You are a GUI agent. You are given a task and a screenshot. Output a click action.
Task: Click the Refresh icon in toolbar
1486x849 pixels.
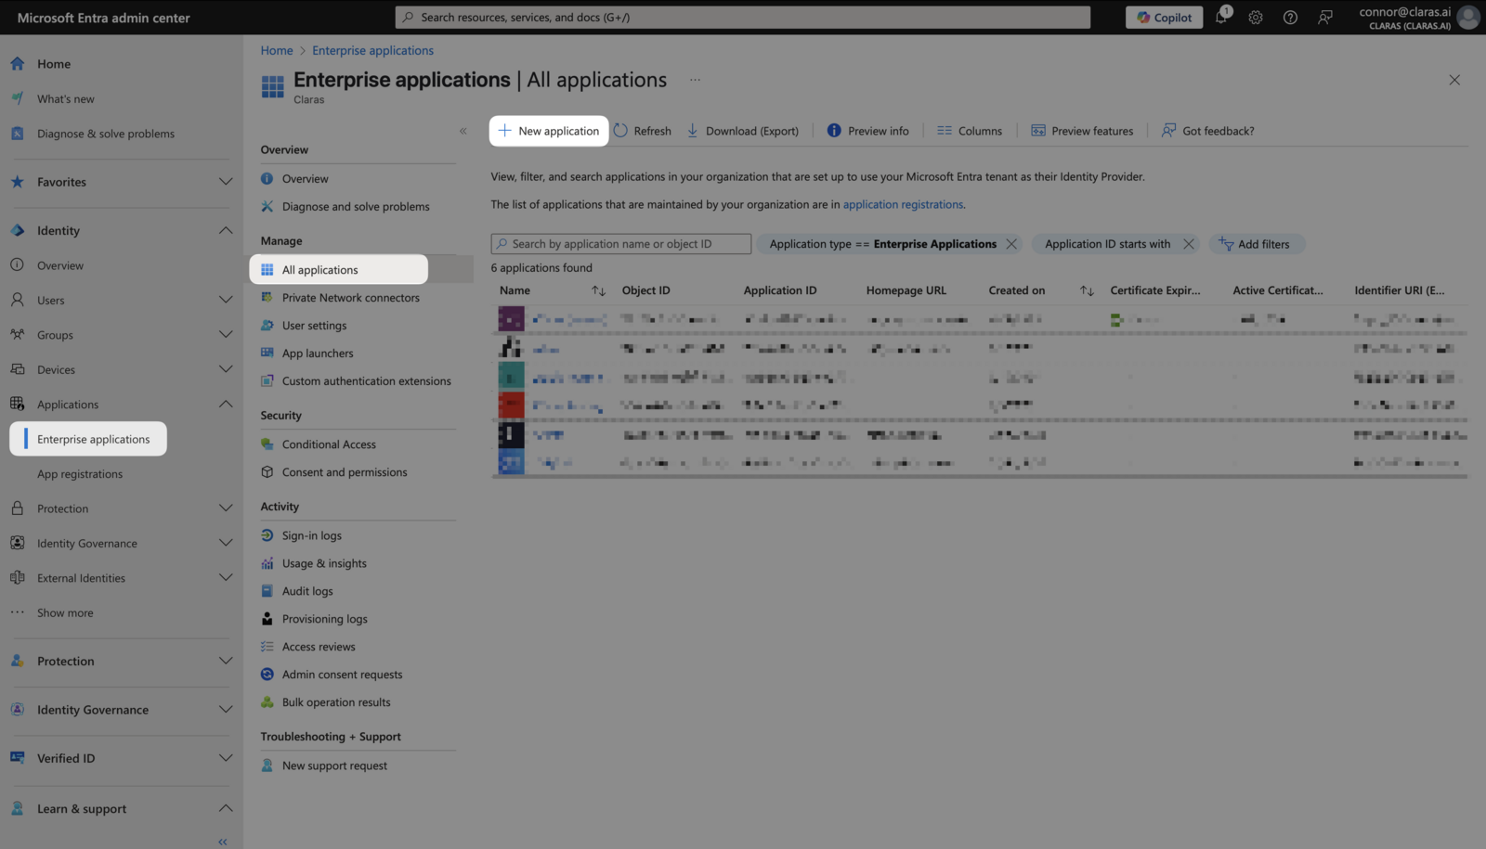pos(620,131)
